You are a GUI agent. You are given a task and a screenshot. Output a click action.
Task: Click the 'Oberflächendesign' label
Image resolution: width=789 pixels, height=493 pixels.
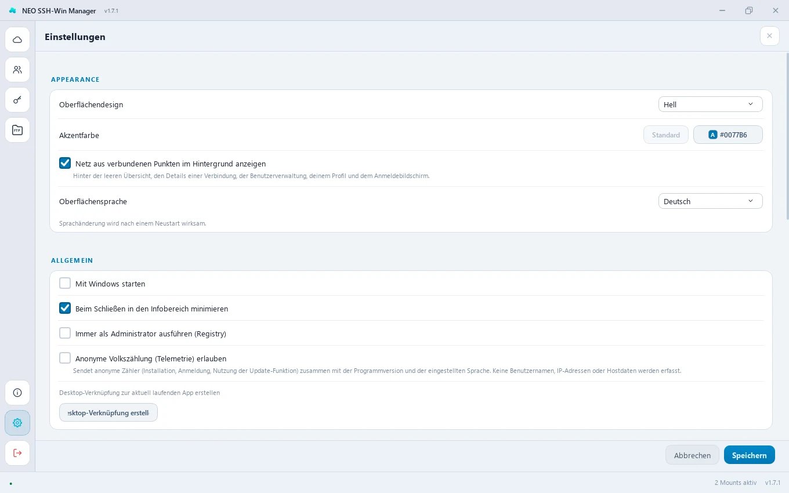click(x=91, y=104)
